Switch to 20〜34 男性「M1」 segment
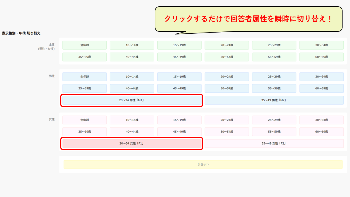 [132, 100]
